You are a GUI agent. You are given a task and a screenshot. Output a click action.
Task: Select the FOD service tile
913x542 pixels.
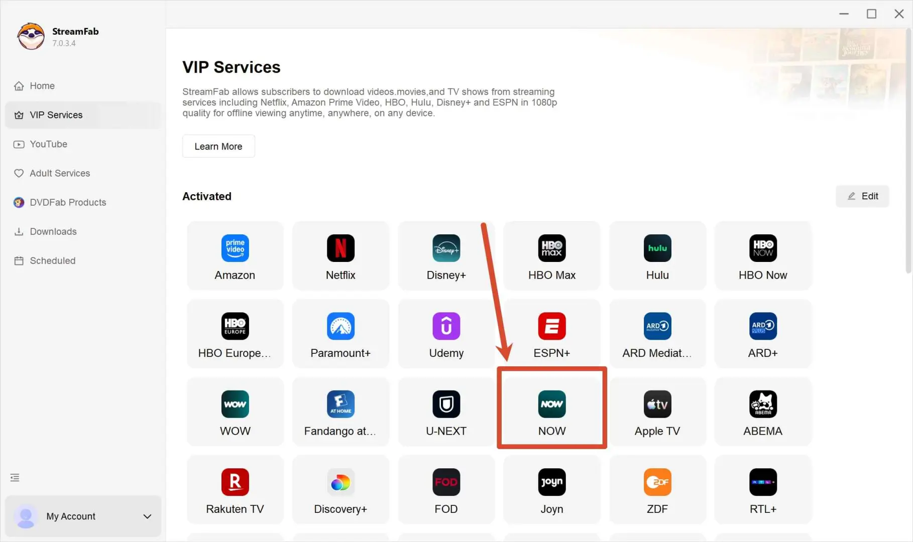(446, 490)
